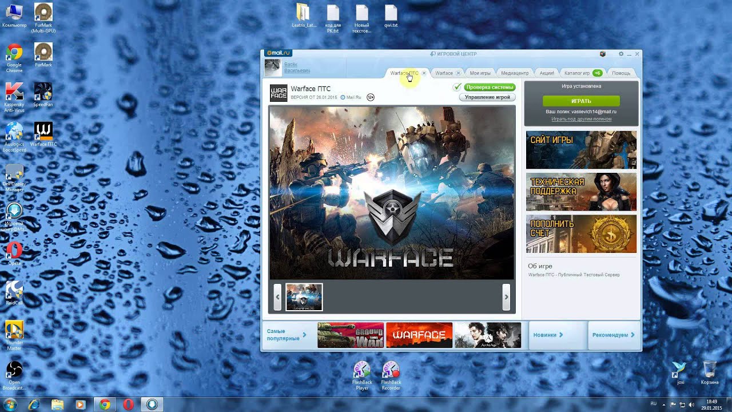The image size is (732, 412).
Task: Open Компьютер desktop icon
Action: (14, 15)
